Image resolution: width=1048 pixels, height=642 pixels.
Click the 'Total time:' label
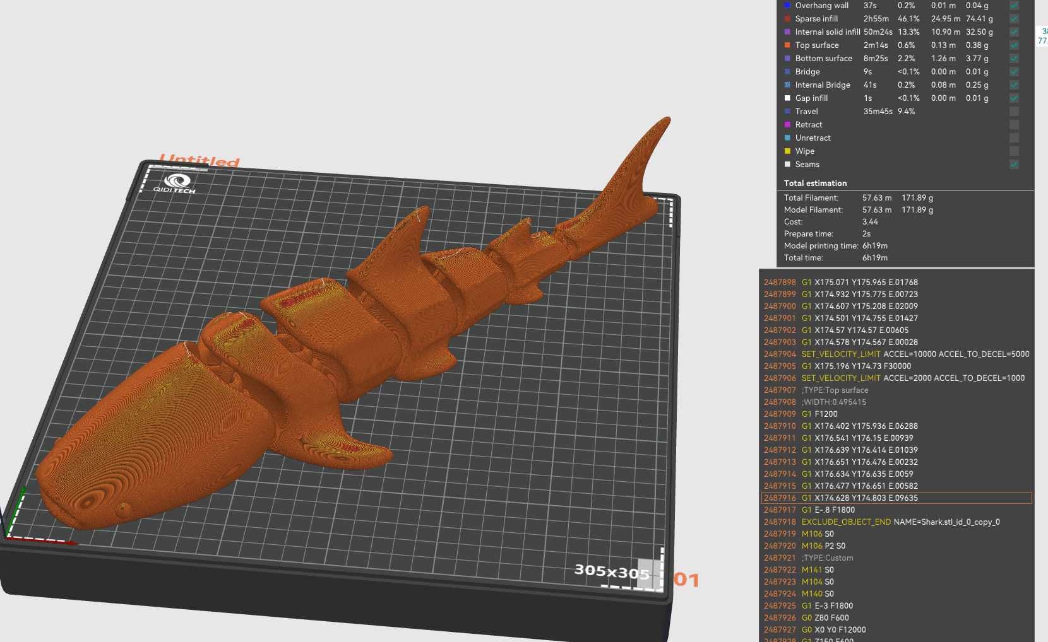pos(803,258)
